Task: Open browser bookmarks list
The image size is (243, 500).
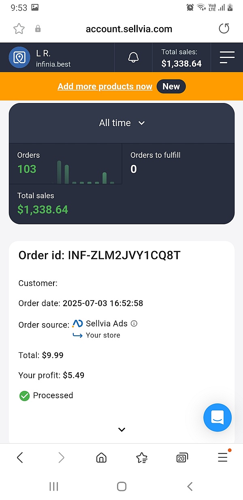Action: pyautogui.click(x=142, y=458)
